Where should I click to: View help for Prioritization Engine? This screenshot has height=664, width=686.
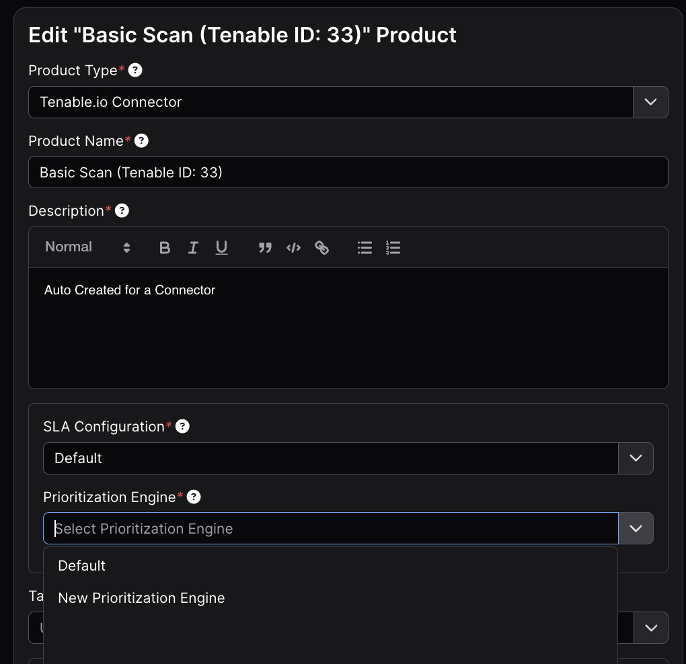pos(194,497)
